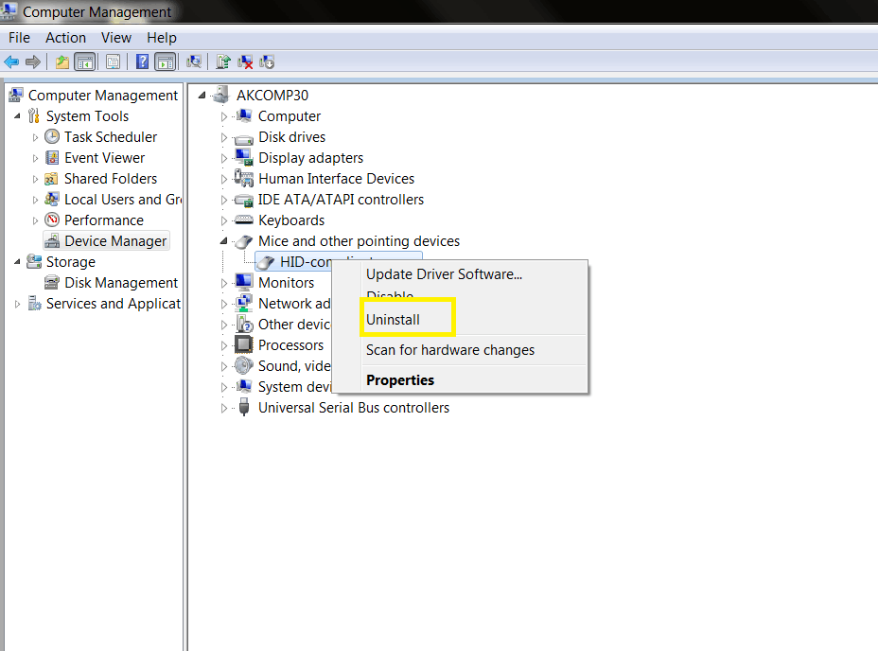
Task: Expand the Disk drives category arrow
Action: [224, 137]
